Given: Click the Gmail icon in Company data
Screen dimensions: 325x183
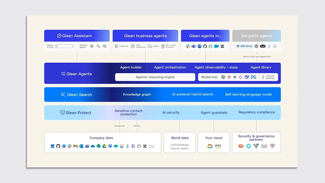Looking at the screenshot, I should [76, 146].
